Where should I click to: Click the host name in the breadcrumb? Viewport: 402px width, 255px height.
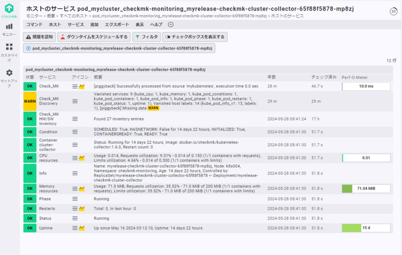(179, 16)
